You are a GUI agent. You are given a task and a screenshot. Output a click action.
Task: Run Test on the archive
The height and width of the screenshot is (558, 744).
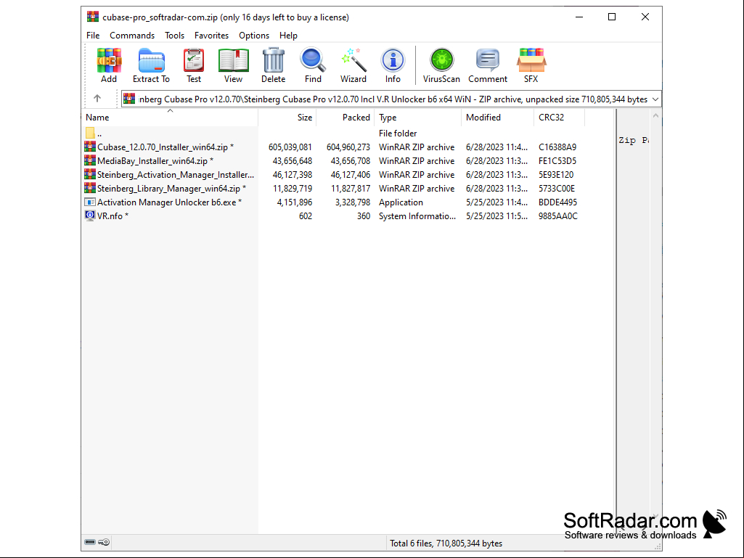[194, 60]
